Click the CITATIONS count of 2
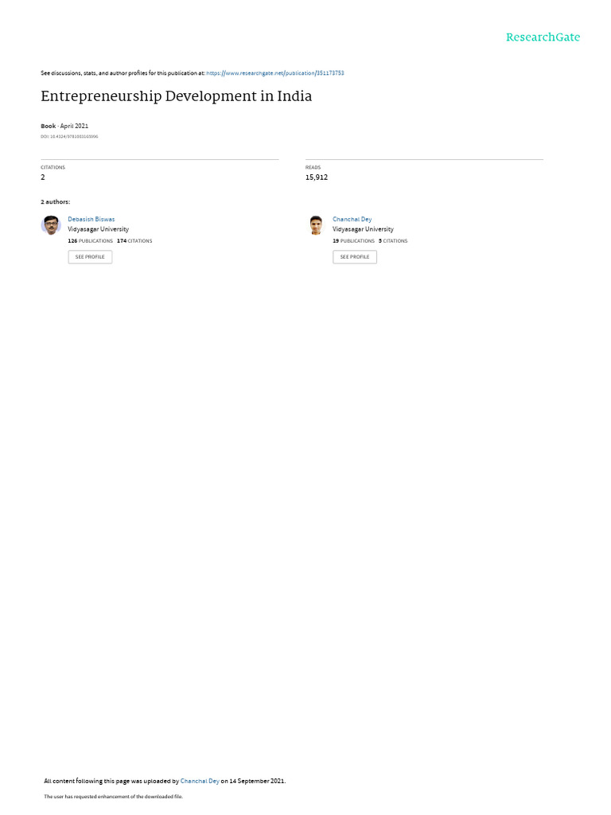The width and height of the screenshot is (611, 815). tap(43, 177)
